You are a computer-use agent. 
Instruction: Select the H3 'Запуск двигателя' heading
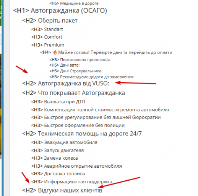click(x=57, y=150)
